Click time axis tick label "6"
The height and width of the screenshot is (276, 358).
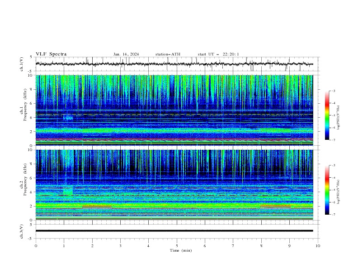pos(205,246)
